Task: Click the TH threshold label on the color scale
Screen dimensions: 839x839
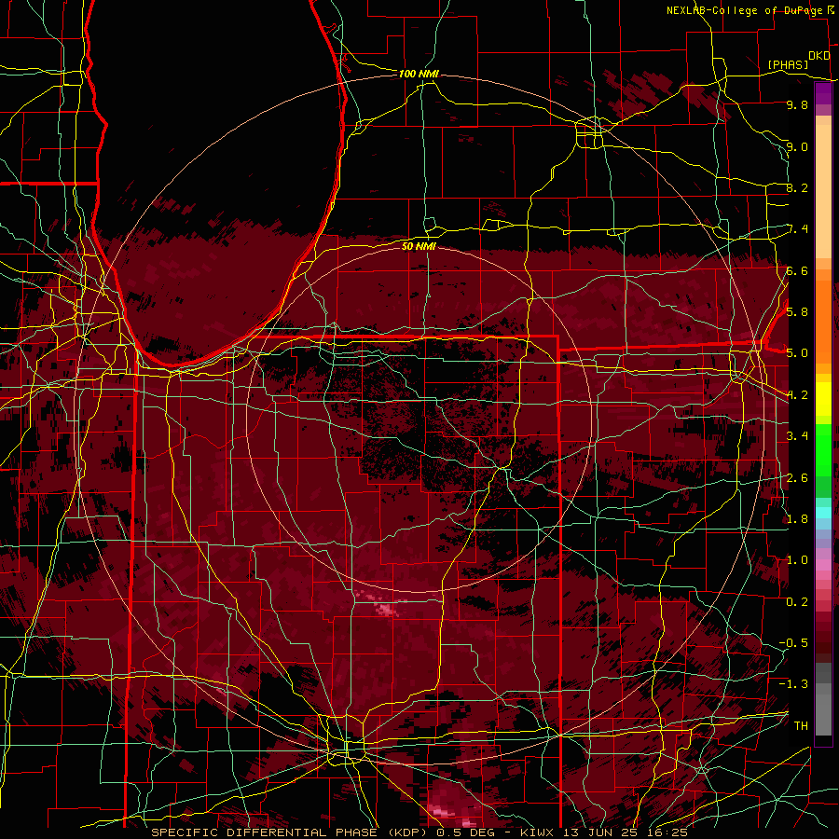Action: (x=801, y=725)
